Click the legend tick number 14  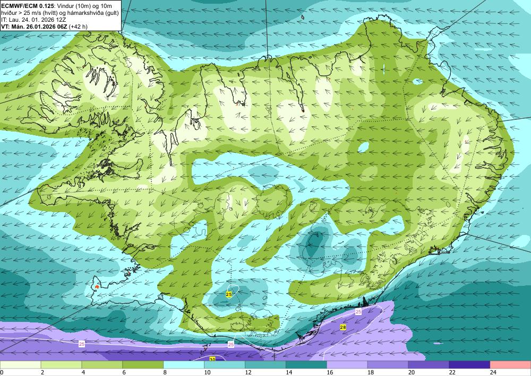pos(289,372)
